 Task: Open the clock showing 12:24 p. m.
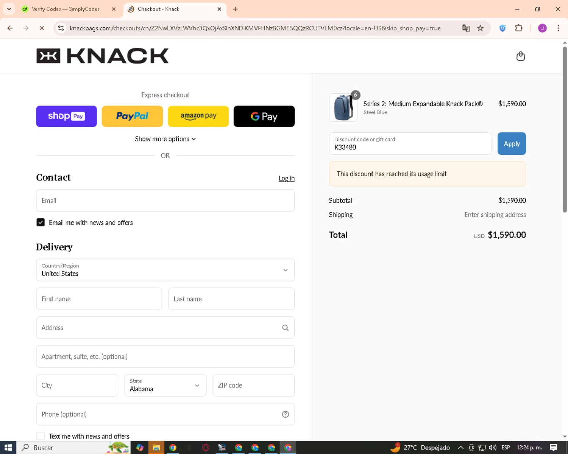pos(529,448)
